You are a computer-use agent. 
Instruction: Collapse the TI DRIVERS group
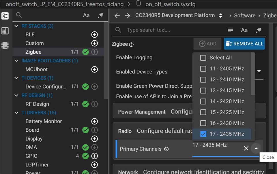16,113
